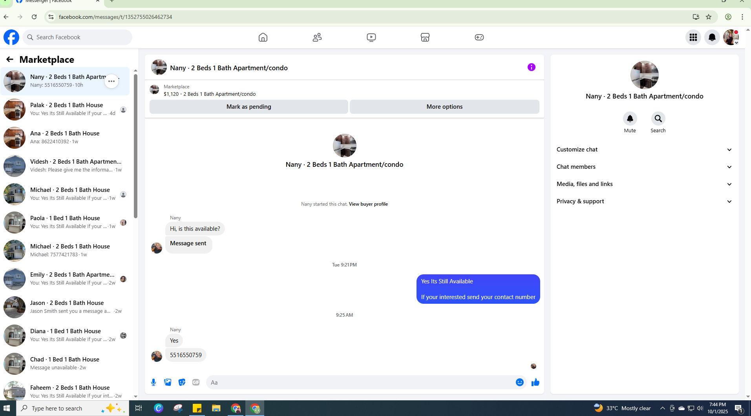This screenshot has height=416, width=751.
Task: Open View buyer profile link
Action: point(368,204)
